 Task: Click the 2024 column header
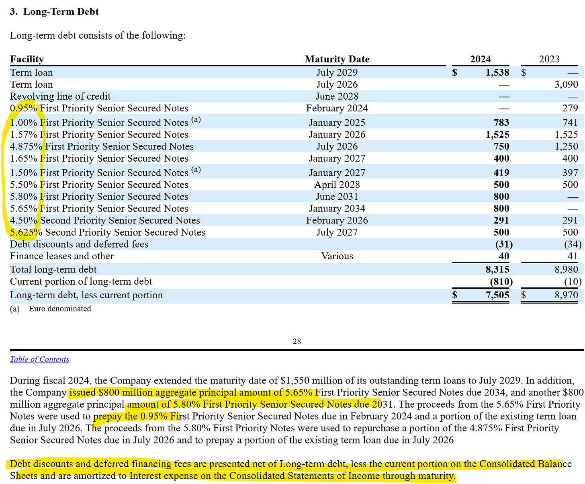coord(481,59)
